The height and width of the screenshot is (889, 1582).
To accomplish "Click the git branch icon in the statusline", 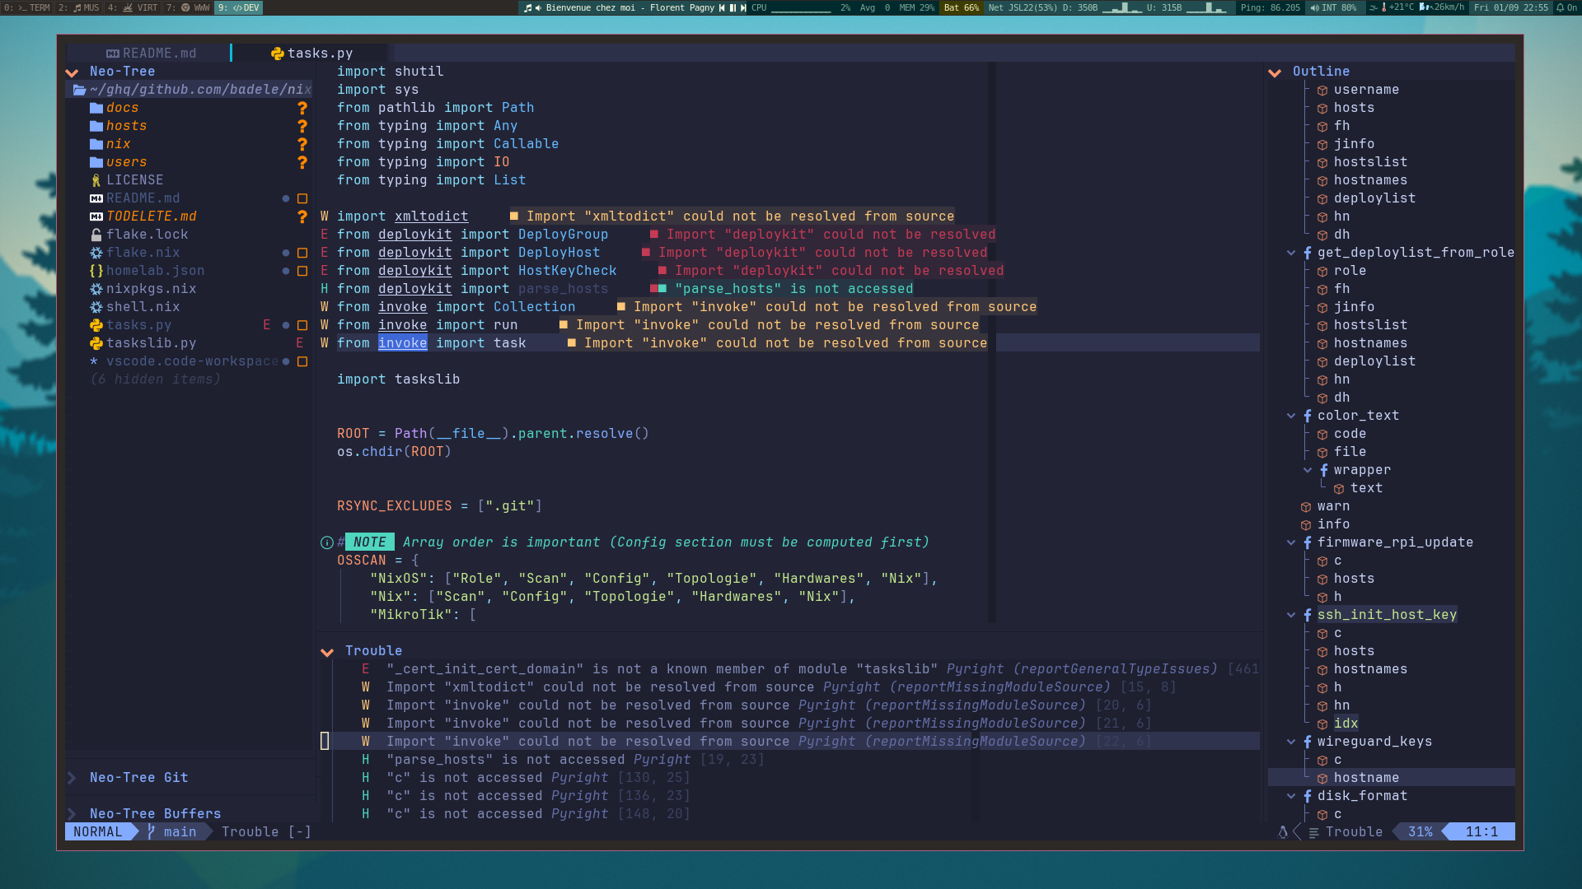I will point(151,832).
